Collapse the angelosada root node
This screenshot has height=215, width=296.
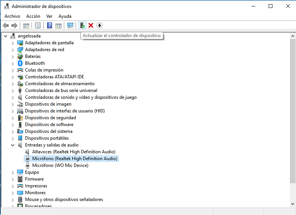pos(5,36)
